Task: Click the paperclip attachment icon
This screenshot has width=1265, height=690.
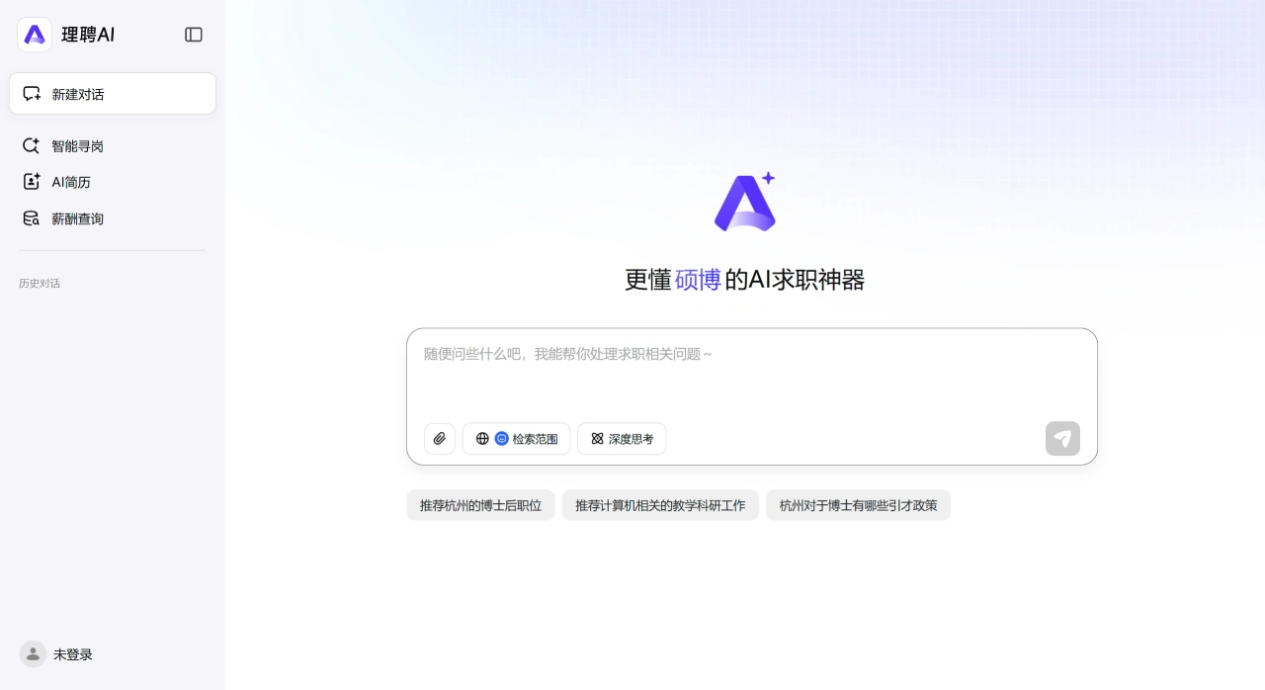Action: click(x=440, y=438)
